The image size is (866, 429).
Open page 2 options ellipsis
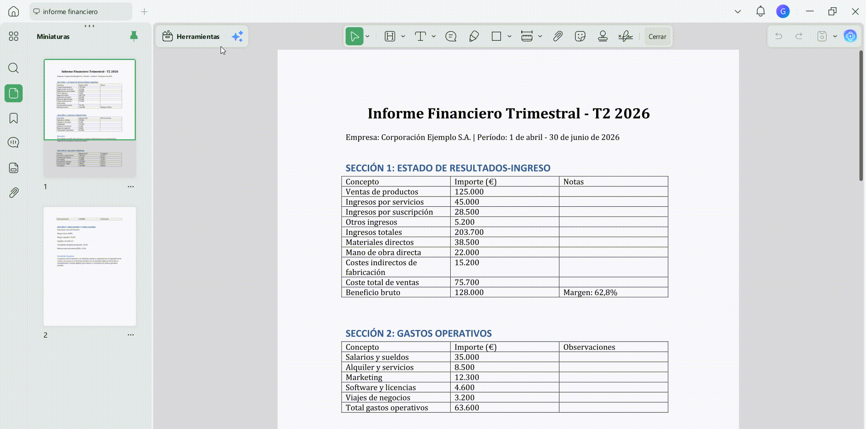click(130, 335)
